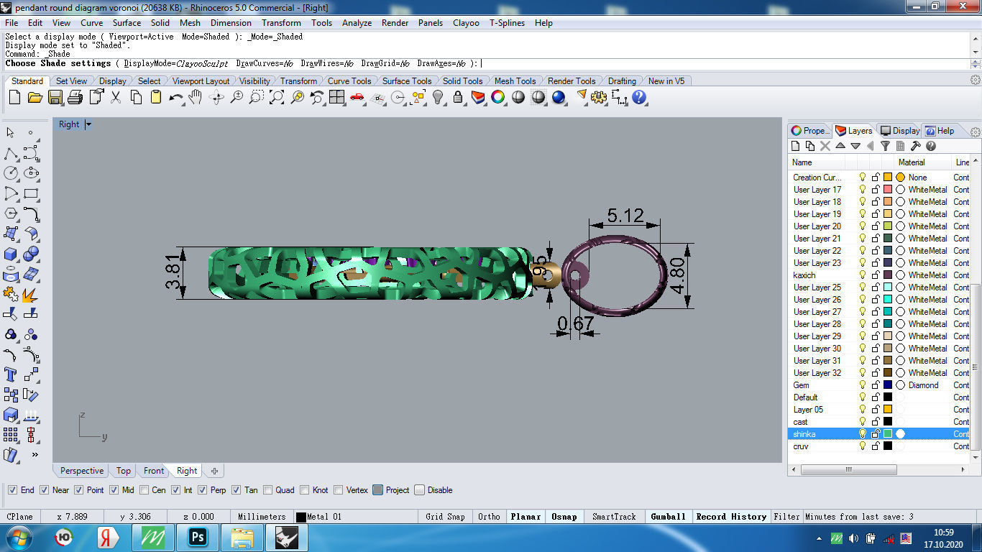Add a new viewport tab with plus

[214, 471]
